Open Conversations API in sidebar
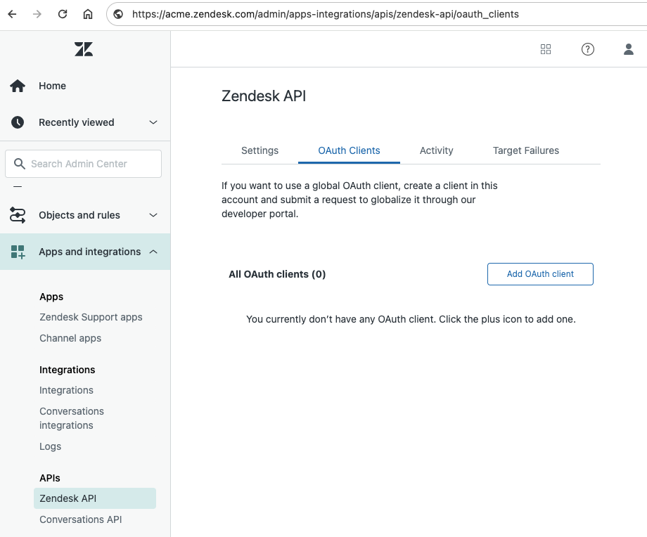 point(81,519)
